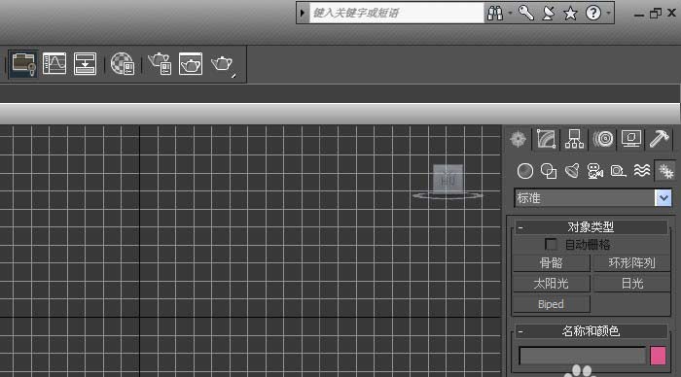Click the 骨骼 button

(552, 263)
